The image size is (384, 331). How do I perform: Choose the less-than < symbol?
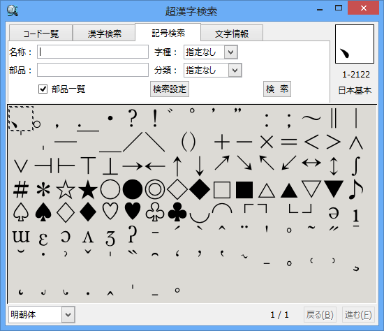point(311,142)
